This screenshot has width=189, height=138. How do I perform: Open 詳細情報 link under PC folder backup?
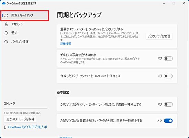[x=66, y=44]
